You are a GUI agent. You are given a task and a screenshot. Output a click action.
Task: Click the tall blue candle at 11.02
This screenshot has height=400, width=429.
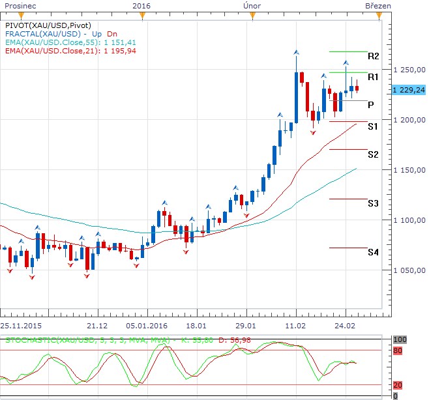[296, 98]
